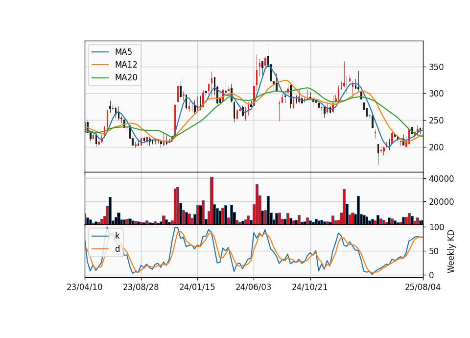This screenshot has height=338, width=470.
Task: Click the tallest red volume bar
Action: (211, 201)
